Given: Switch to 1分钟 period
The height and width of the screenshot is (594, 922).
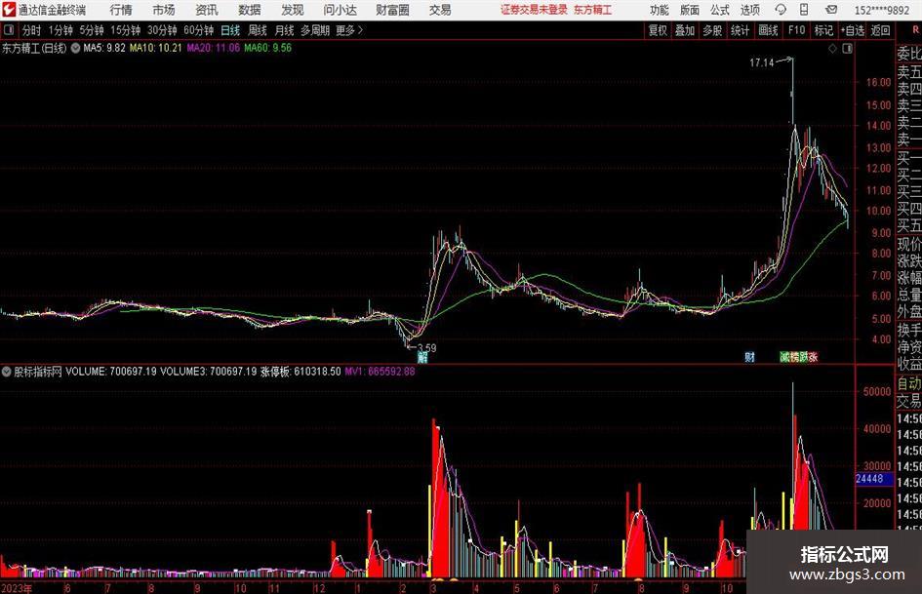Looking at the screenshot, I should (60, 30).
